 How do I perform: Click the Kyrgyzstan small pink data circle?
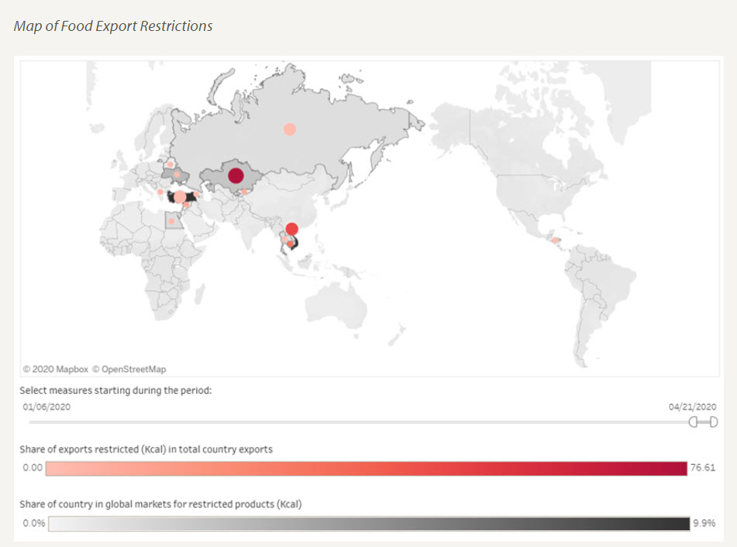point(244,191)
